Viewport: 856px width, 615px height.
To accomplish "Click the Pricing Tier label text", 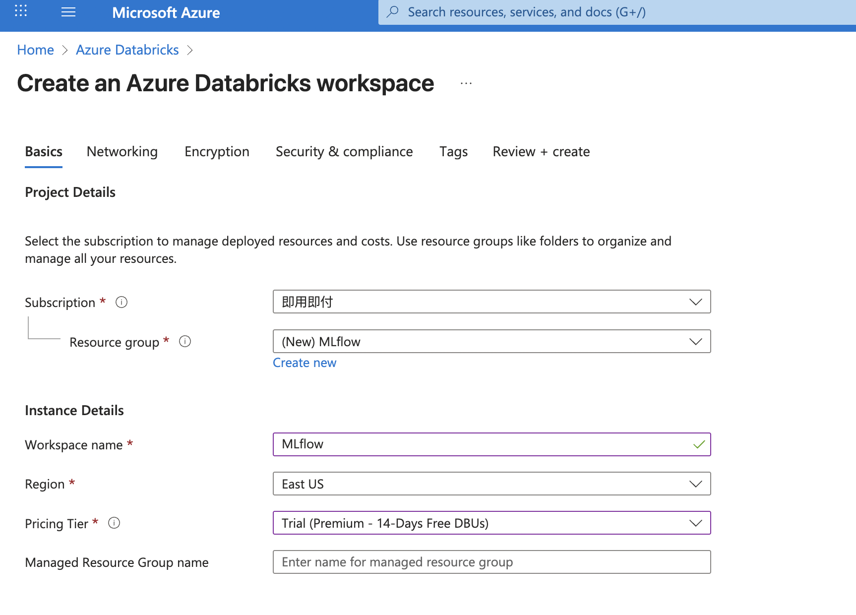I will coord(57,524).
